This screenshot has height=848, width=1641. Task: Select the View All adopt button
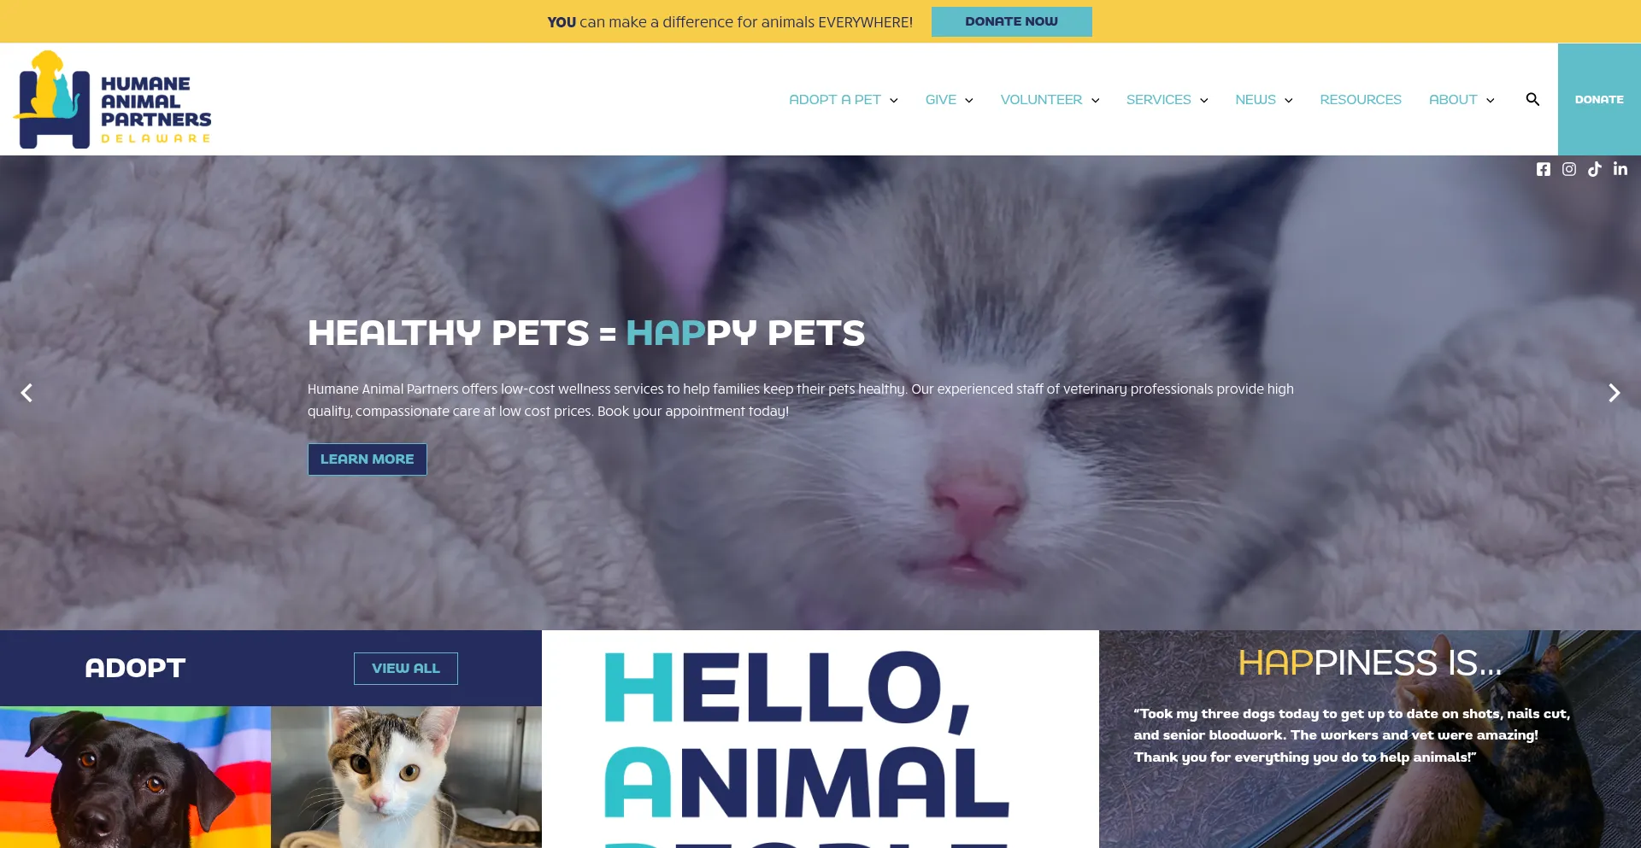406,669
